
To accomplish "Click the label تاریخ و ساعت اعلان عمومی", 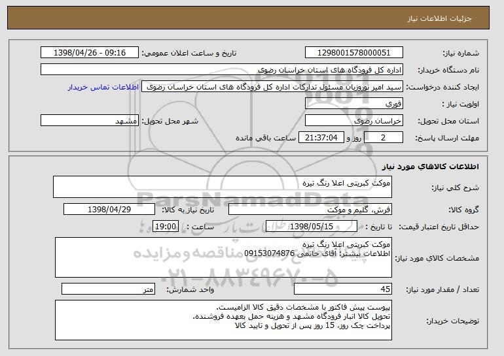I will (x=189, y=54).
